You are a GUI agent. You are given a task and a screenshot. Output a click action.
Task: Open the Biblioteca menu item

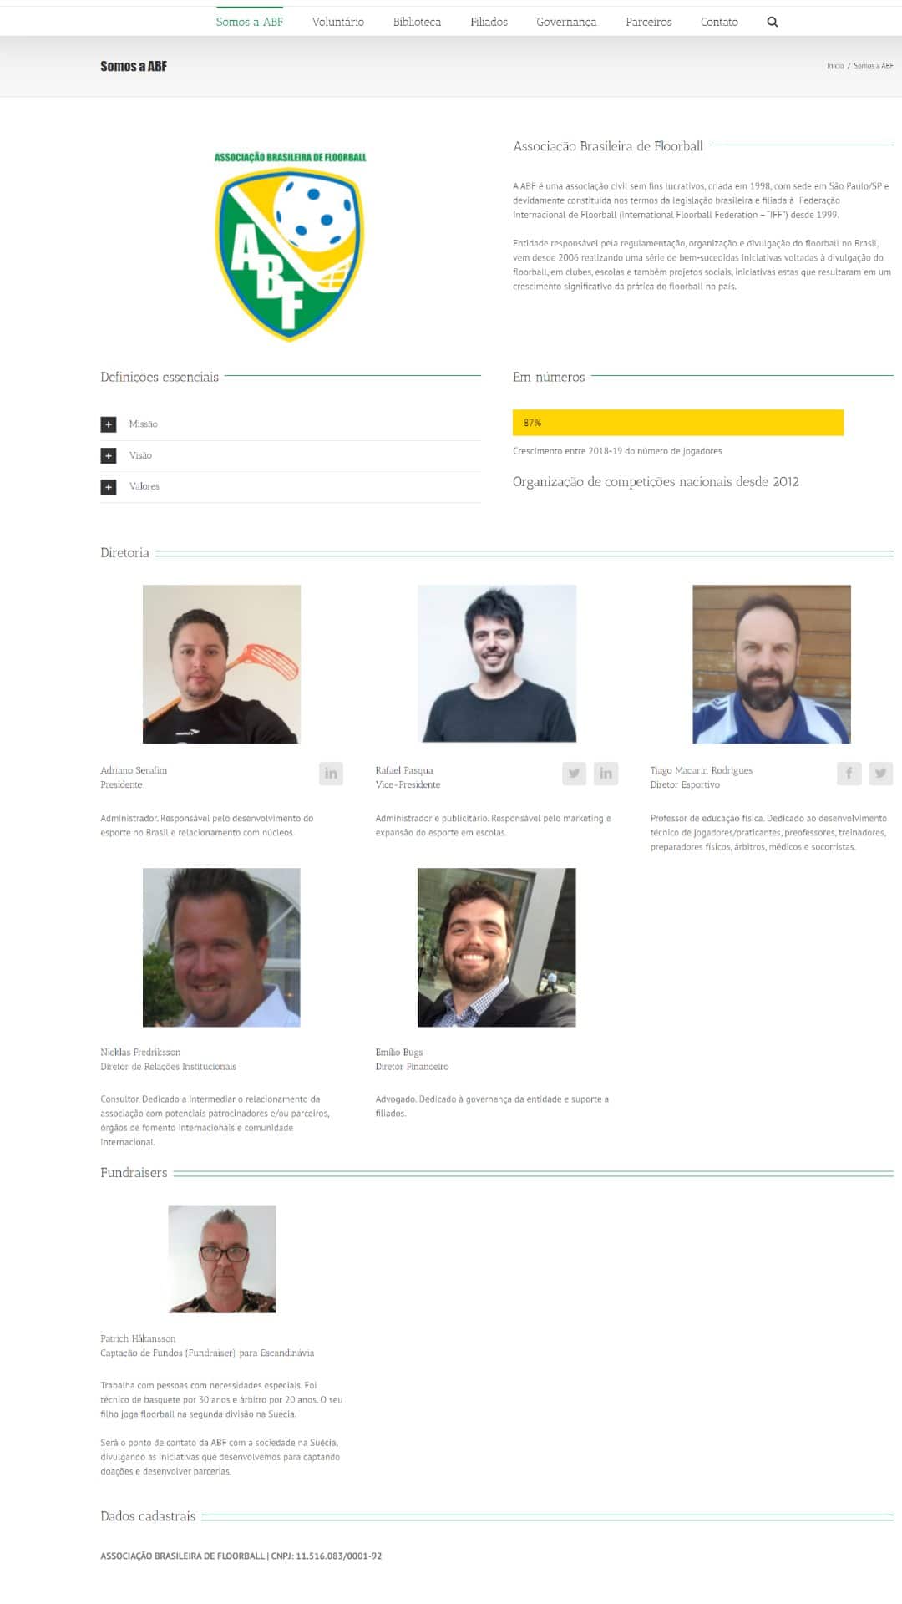[x=417, y=22]
